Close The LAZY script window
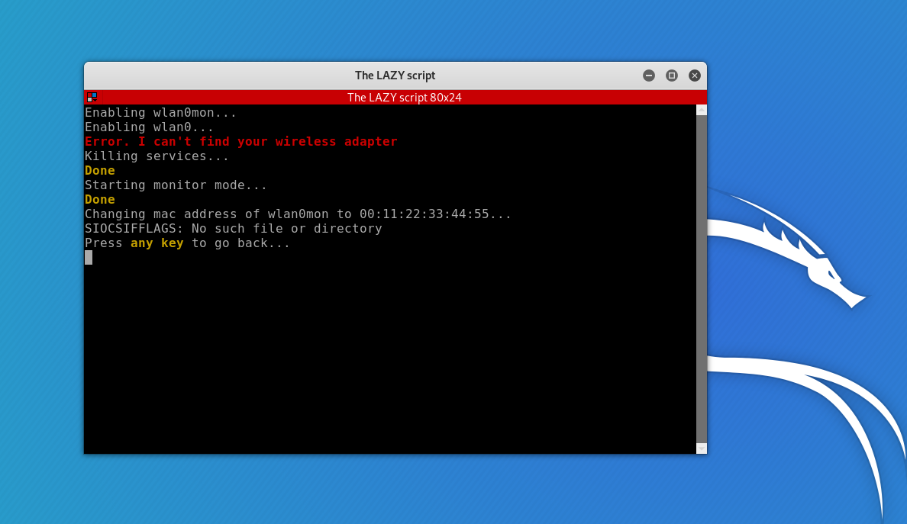The width and height of the screenshot is (907, 524). coord(695,76)
